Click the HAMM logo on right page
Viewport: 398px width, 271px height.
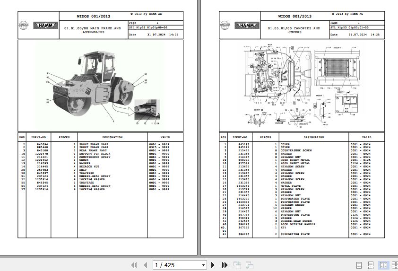click(247, 26)
